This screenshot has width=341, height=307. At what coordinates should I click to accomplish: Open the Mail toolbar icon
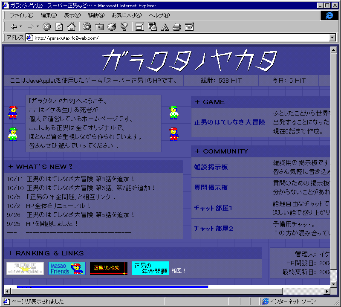tap(152, 27)
